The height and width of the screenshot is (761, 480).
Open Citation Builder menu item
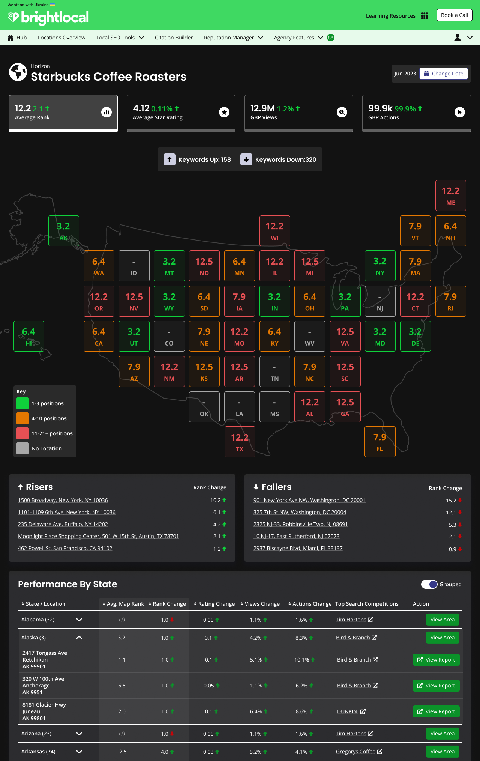point(174,38)
